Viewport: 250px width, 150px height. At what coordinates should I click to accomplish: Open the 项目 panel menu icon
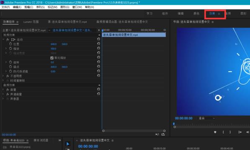coord(27,140)
